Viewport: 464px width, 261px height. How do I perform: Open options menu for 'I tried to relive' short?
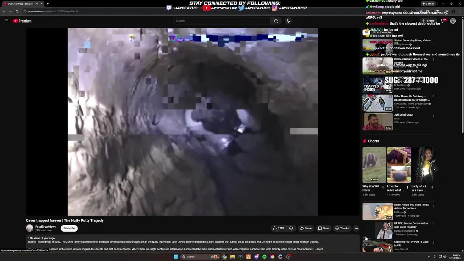pyautogui.click(x=407, y=188)
